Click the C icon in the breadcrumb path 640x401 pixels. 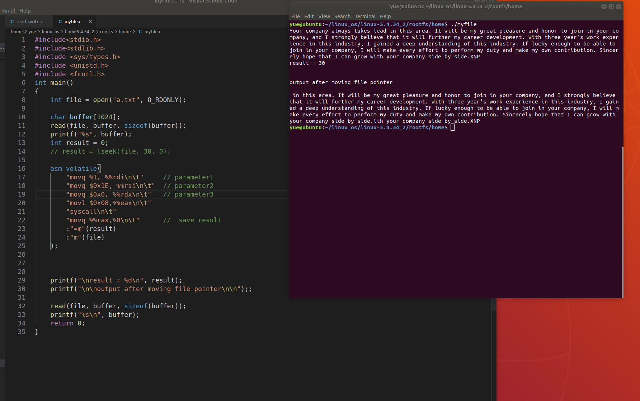coord(140,32)
